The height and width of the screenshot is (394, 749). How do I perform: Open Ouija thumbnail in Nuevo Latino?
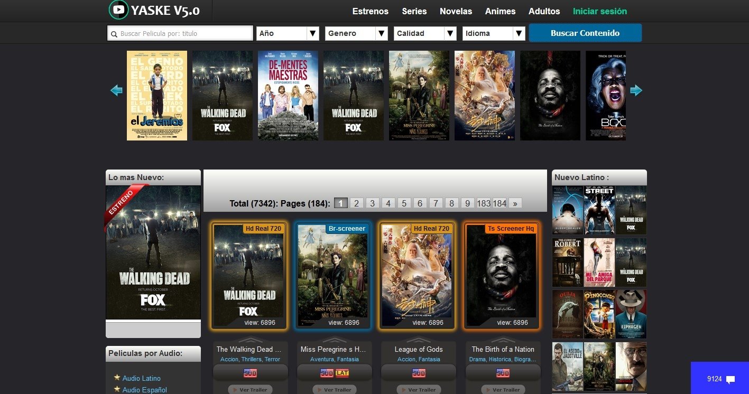568,314
